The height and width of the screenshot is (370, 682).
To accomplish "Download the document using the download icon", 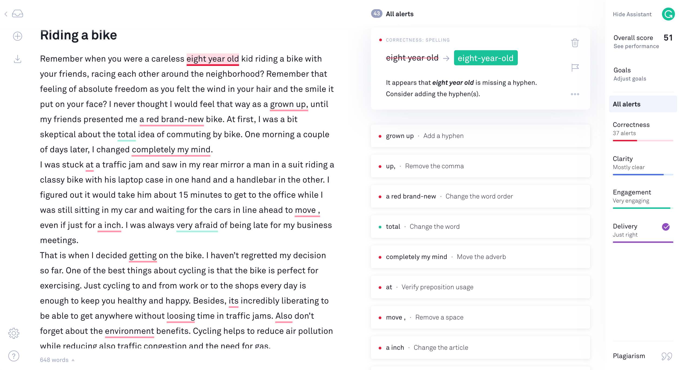I will 17,59.
